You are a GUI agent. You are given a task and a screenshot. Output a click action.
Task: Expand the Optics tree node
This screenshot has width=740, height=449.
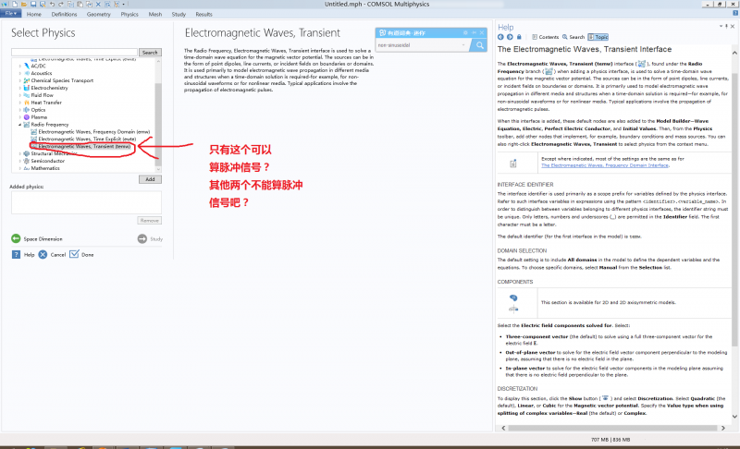click(x=19, y=110)
